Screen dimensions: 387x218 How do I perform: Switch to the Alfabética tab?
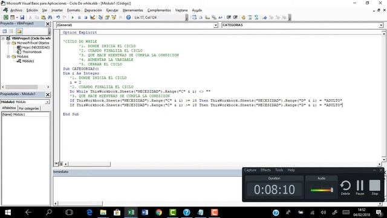(9, 108)
